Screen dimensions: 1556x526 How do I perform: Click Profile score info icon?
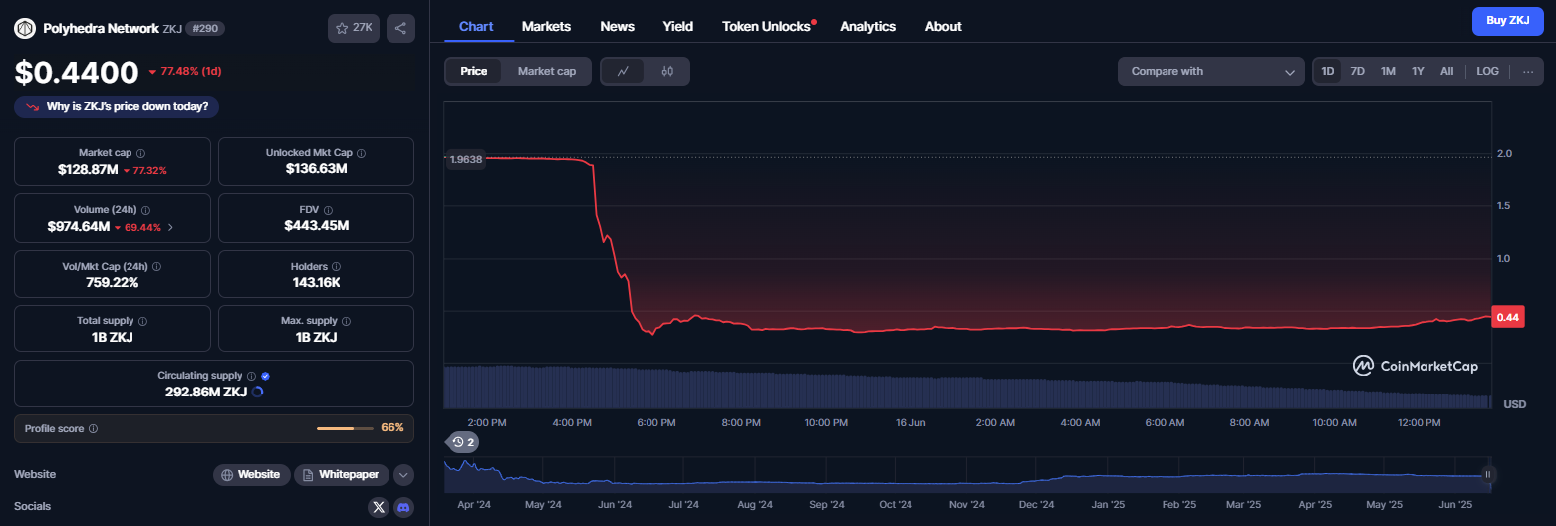[x=93, y=428]
